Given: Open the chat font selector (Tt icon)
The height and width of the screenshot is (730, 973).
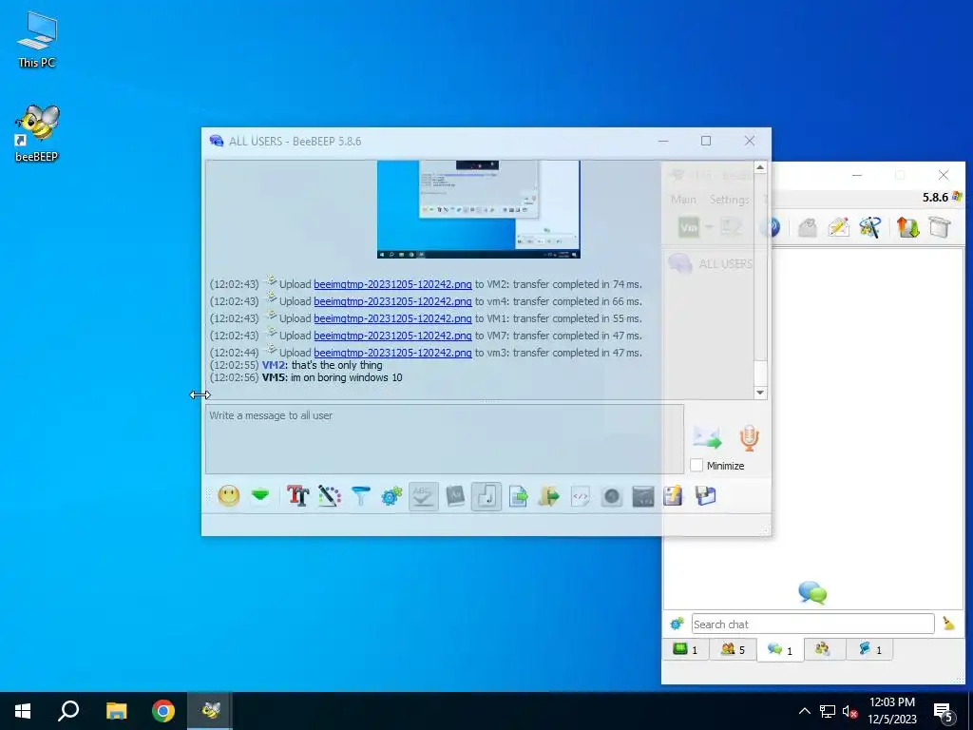Looking at the screenshot, I should pyautogui.click(x=297, y=496).
